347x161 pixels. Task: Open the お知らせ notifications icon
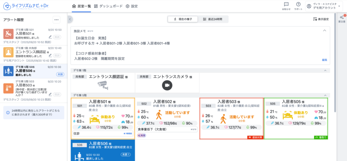coord(286,4)
